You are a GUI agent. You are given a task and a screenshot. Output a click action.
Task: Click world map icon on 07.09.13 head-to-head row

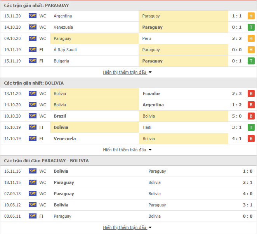pyautogui.click(x=33, y=194)
